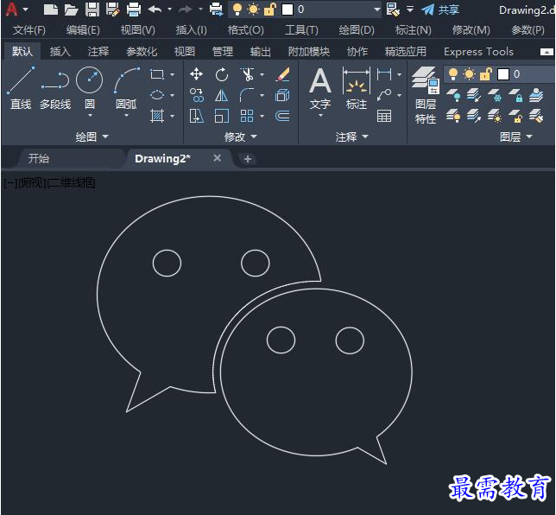
Task: Select the Scale tool
Action: click(x=222, y=116)
